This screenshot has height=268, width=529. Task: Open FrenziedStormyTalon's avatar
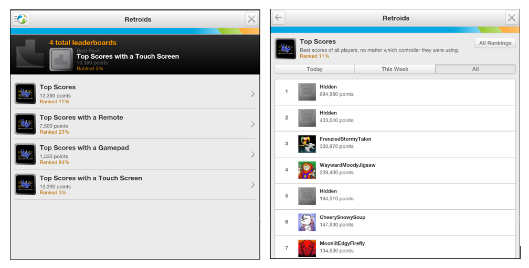coord(307,144)
